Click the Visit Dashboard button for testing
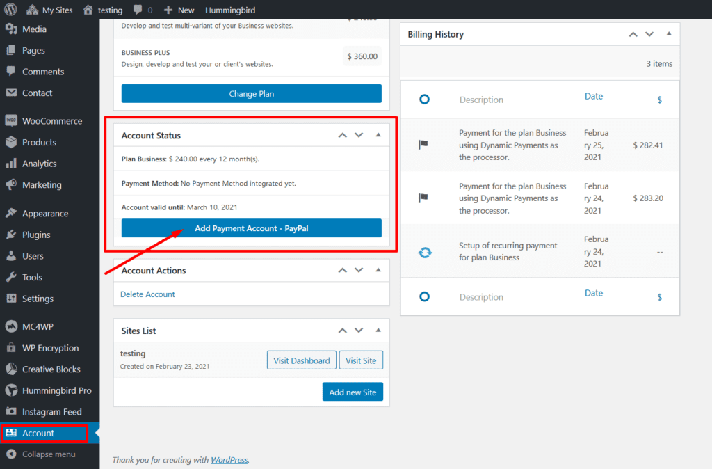This screenshot has width=712, height=469. point(302,360)
